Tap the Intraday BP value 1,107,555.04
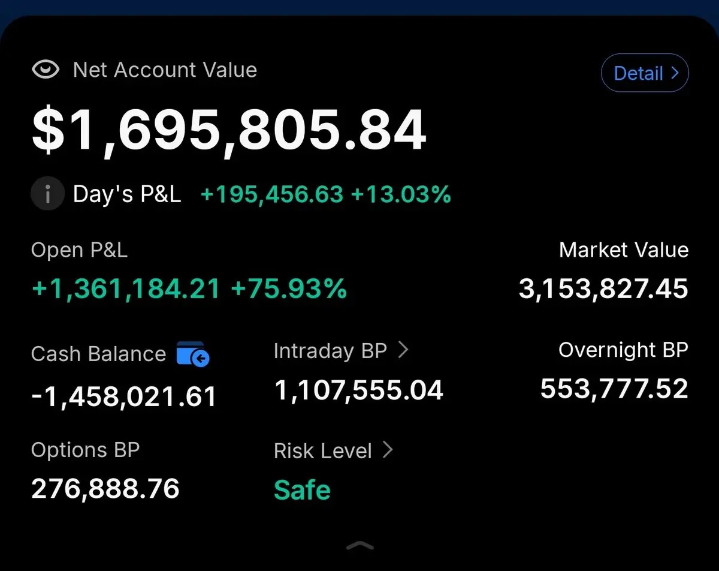 (358, 390)
